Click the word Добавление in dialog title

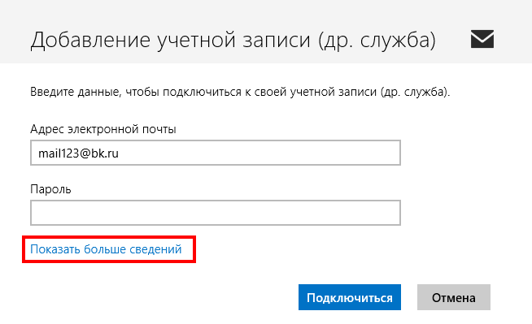(90, 41)
